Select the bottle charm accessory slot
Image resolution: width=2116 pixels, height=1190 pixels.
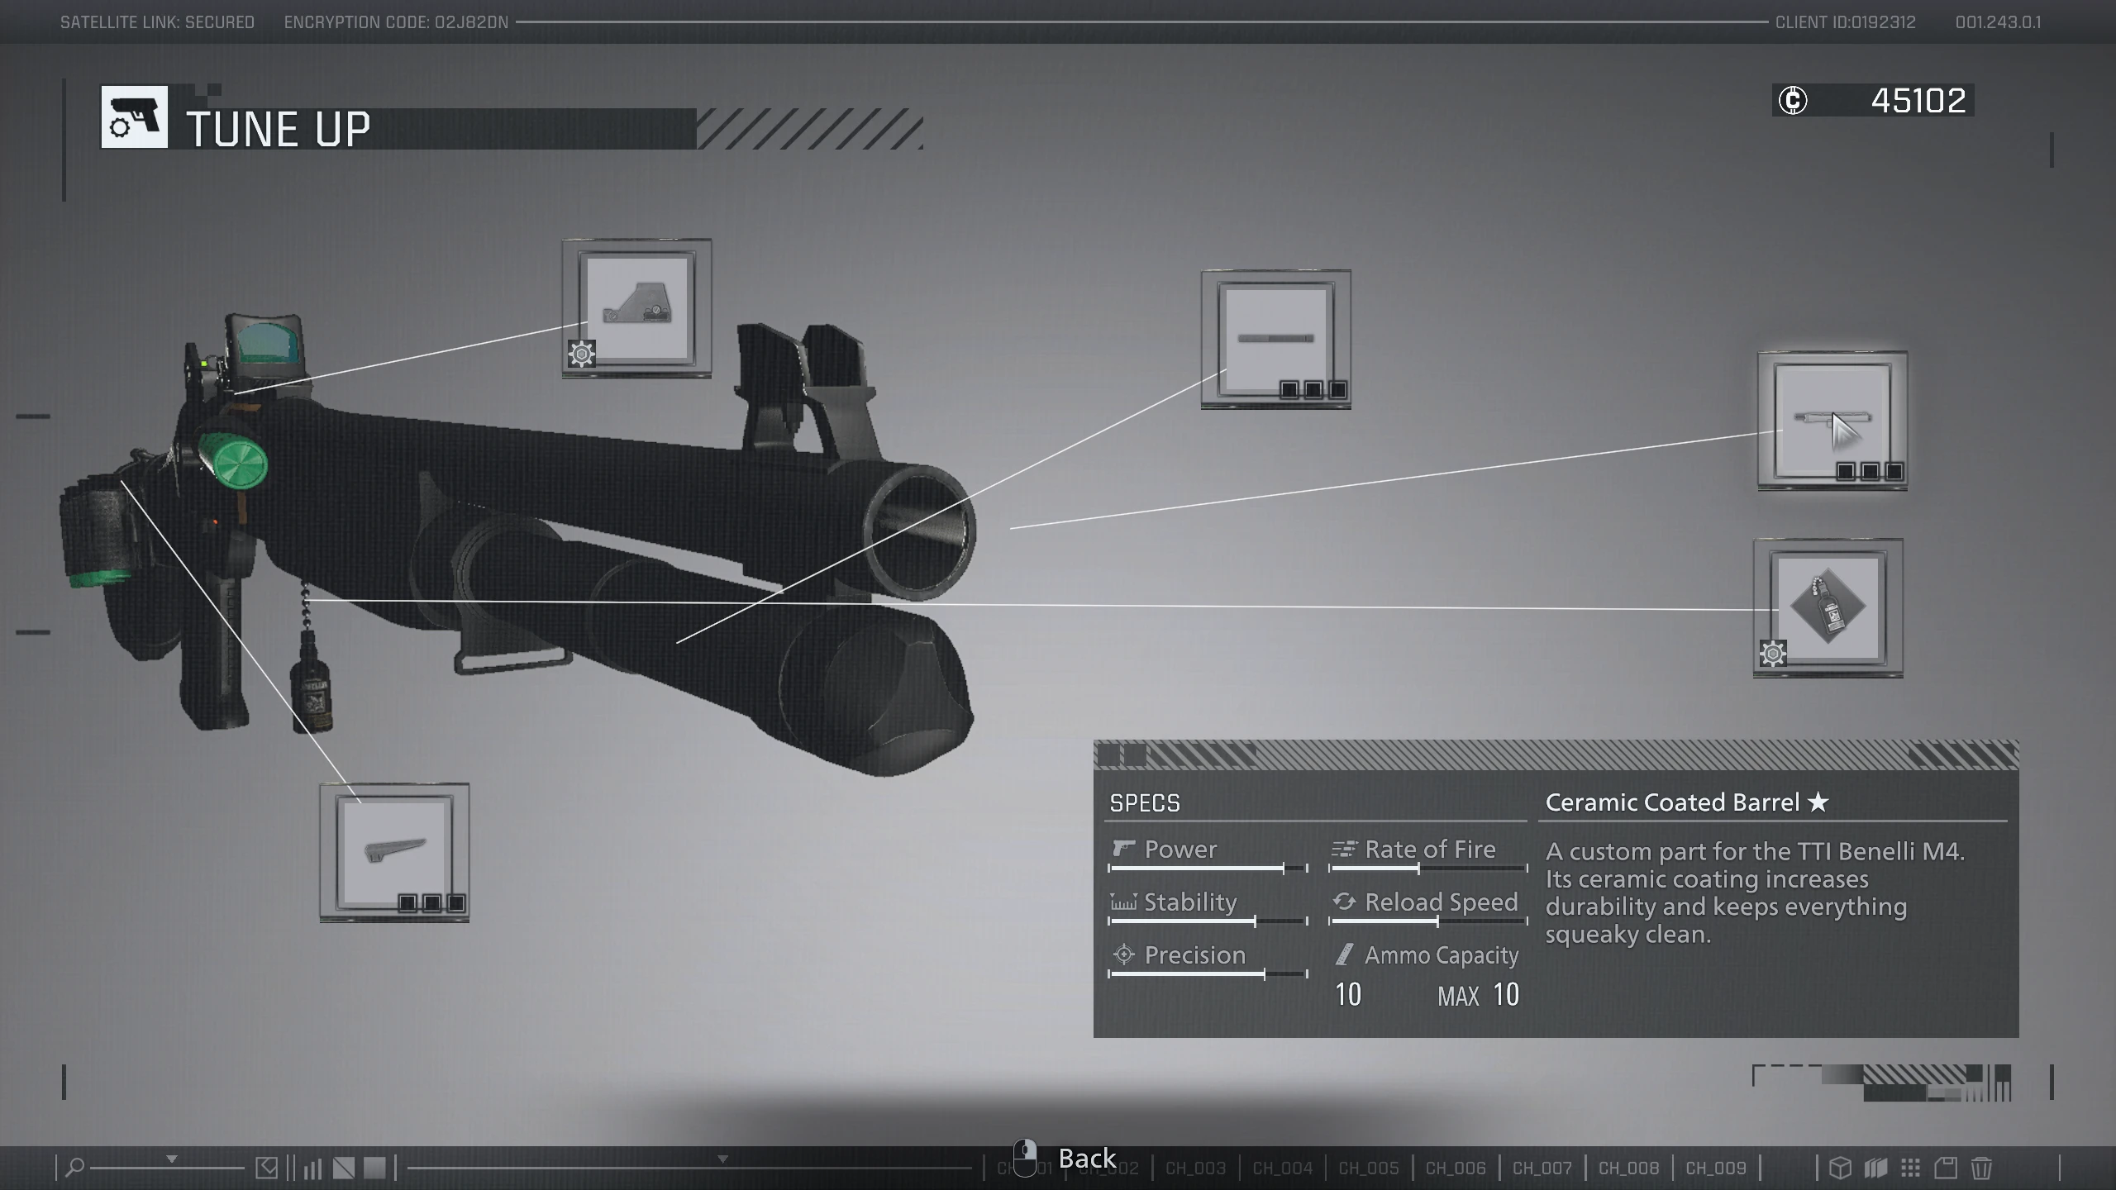pos(1828,607)
